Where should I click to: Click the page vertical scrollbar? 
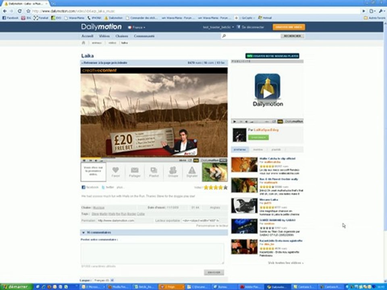(x=385, y=127)
